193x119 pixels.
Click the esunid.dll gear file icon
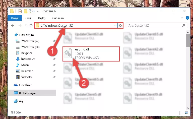68,53
